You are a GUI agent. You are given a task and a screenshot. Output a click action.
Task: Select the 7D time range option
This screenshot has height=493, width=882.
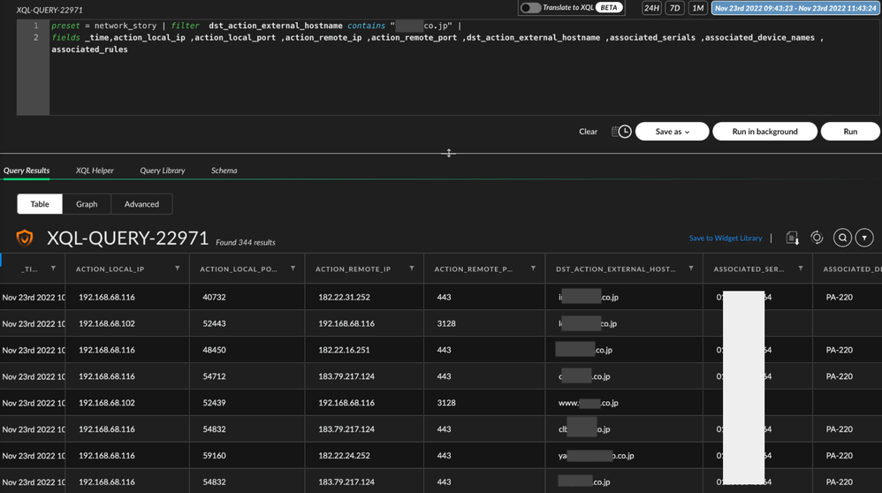click(674, 8)
